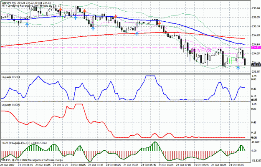Click the 24 Oct 2007 date label

pyautogui.click(x=8, y=165)
